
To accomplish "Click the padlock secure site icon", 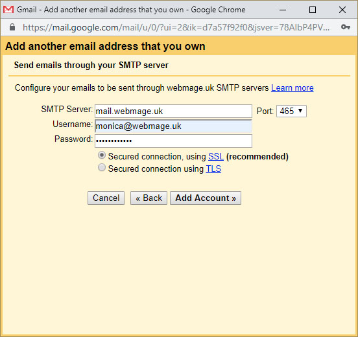I will tap(12, 27).
